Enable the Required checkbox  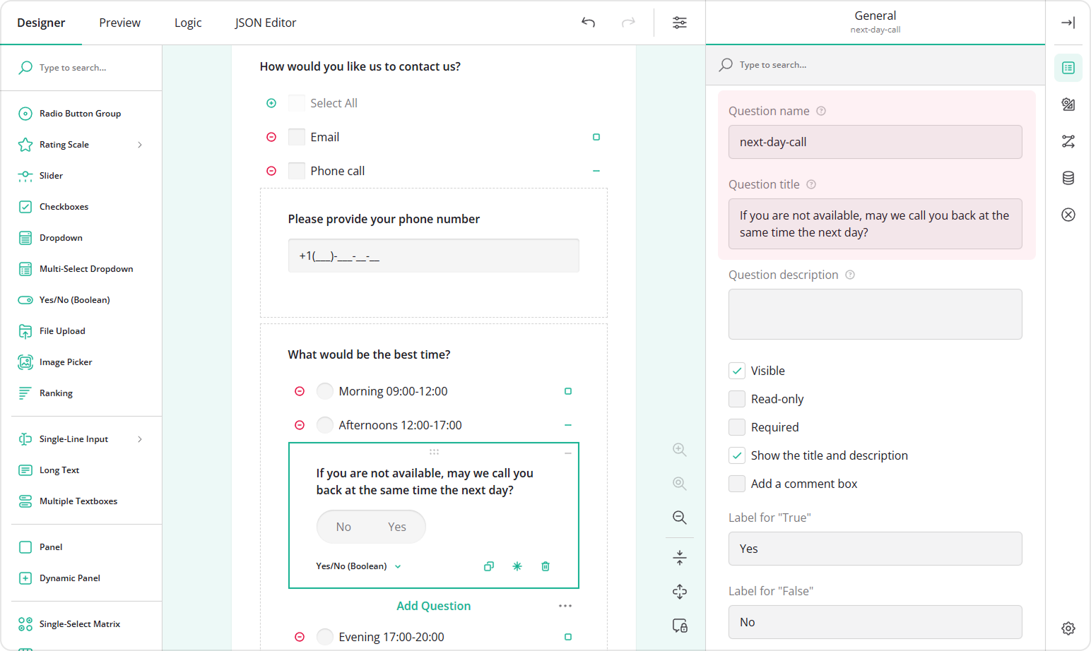pyautogui.click(x=737, y=426)
